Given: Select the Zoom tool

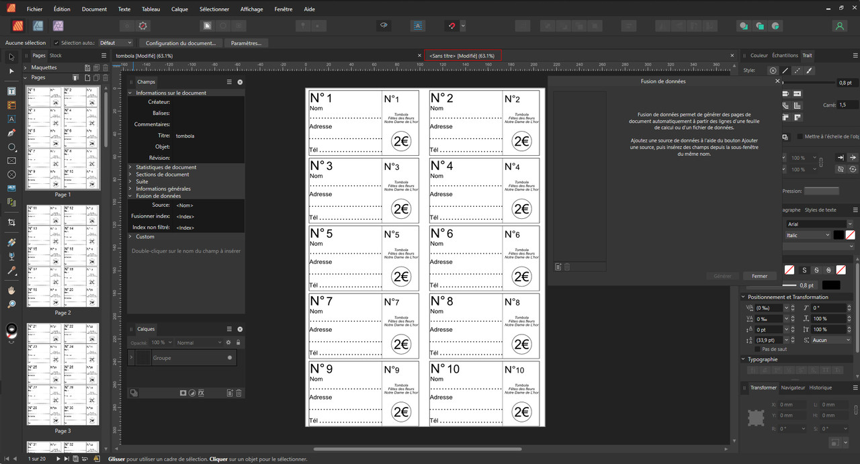Looking at the screenshot, I should [11, 304].
